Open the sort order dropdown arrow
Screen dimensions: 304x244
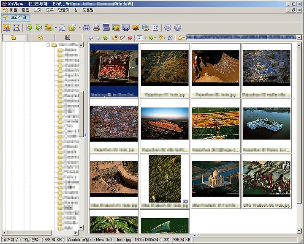pos(155,38)
